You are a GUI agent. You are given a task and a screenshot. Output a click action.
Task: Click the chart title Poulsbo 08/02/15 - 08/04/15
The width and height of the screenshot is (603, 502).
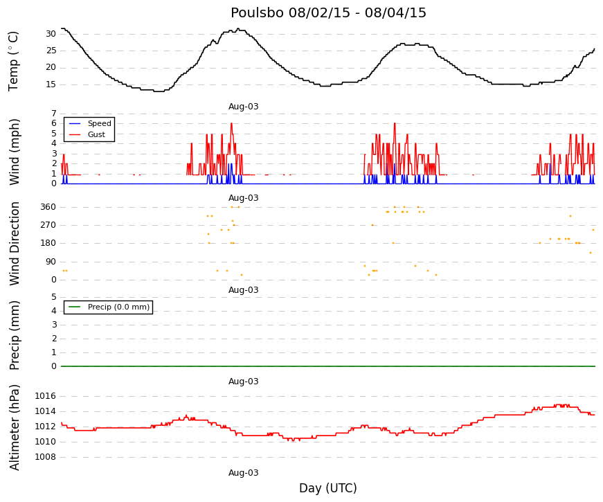[x=328, y=12]
